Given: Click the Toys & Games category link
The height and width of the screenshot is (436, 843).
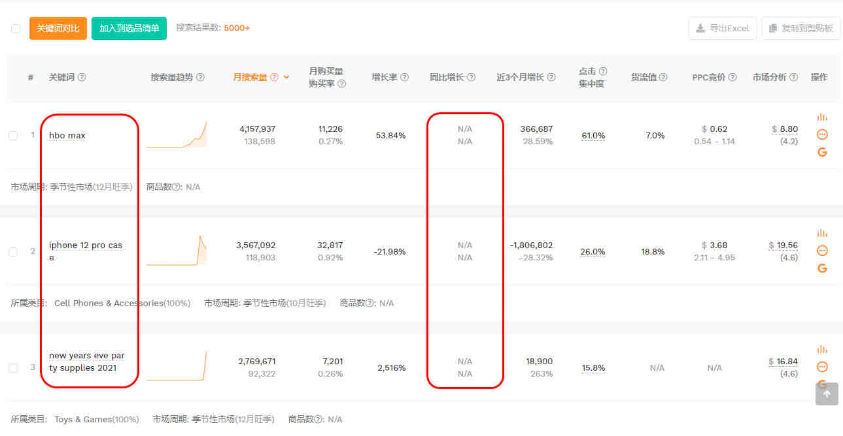Looking at the screenshot, I should [x=83, y=419].
